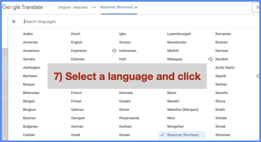261x142 pixels.
Task: Open the English - detected source language
Action: point(73,7)
